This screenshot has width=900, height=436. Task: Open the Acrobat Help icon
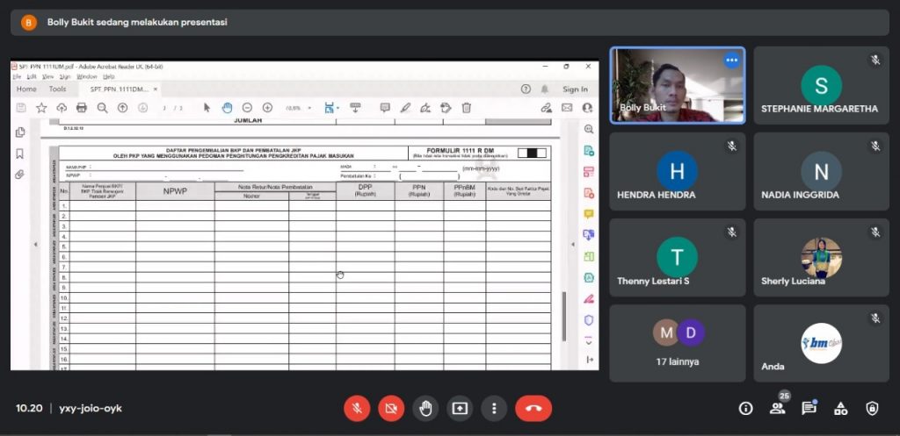click(526, 89)
